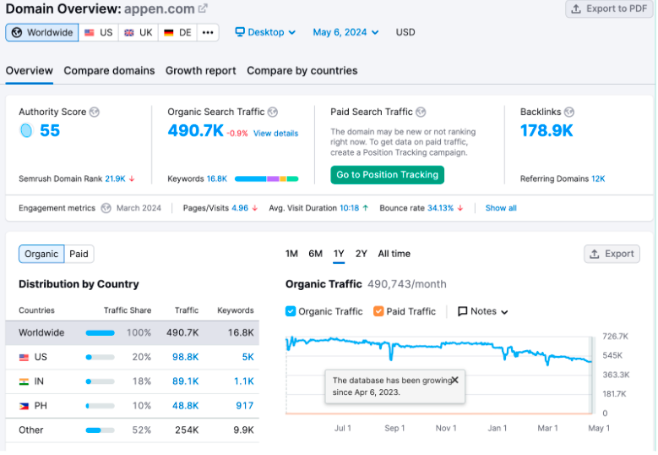Open IN traffic 89.1K link
This screenshot has height=455, width=658.
point(186,381)
